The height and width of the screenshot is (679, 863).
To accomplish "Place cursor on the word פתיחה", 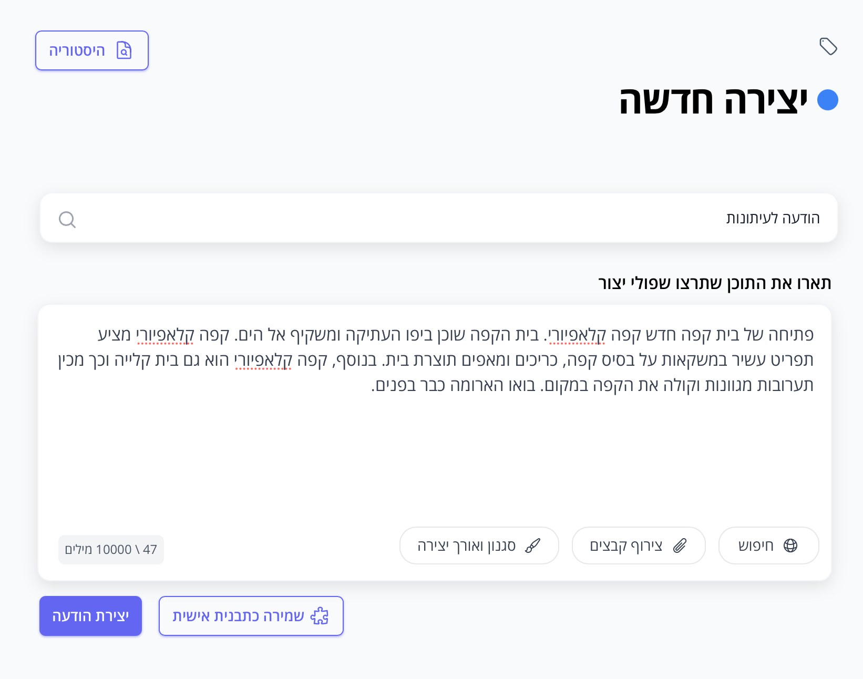I will click(790, 335).
